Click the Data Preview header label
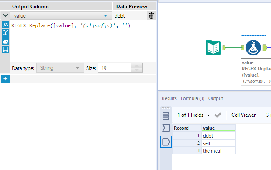This screenshot has height=170, width=271. click(x=131, y=7)
